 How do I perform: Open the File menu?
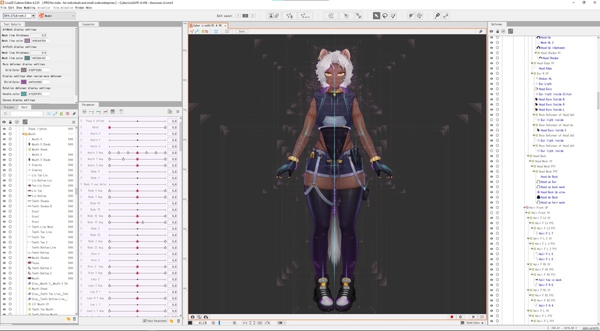coord(4,8)
